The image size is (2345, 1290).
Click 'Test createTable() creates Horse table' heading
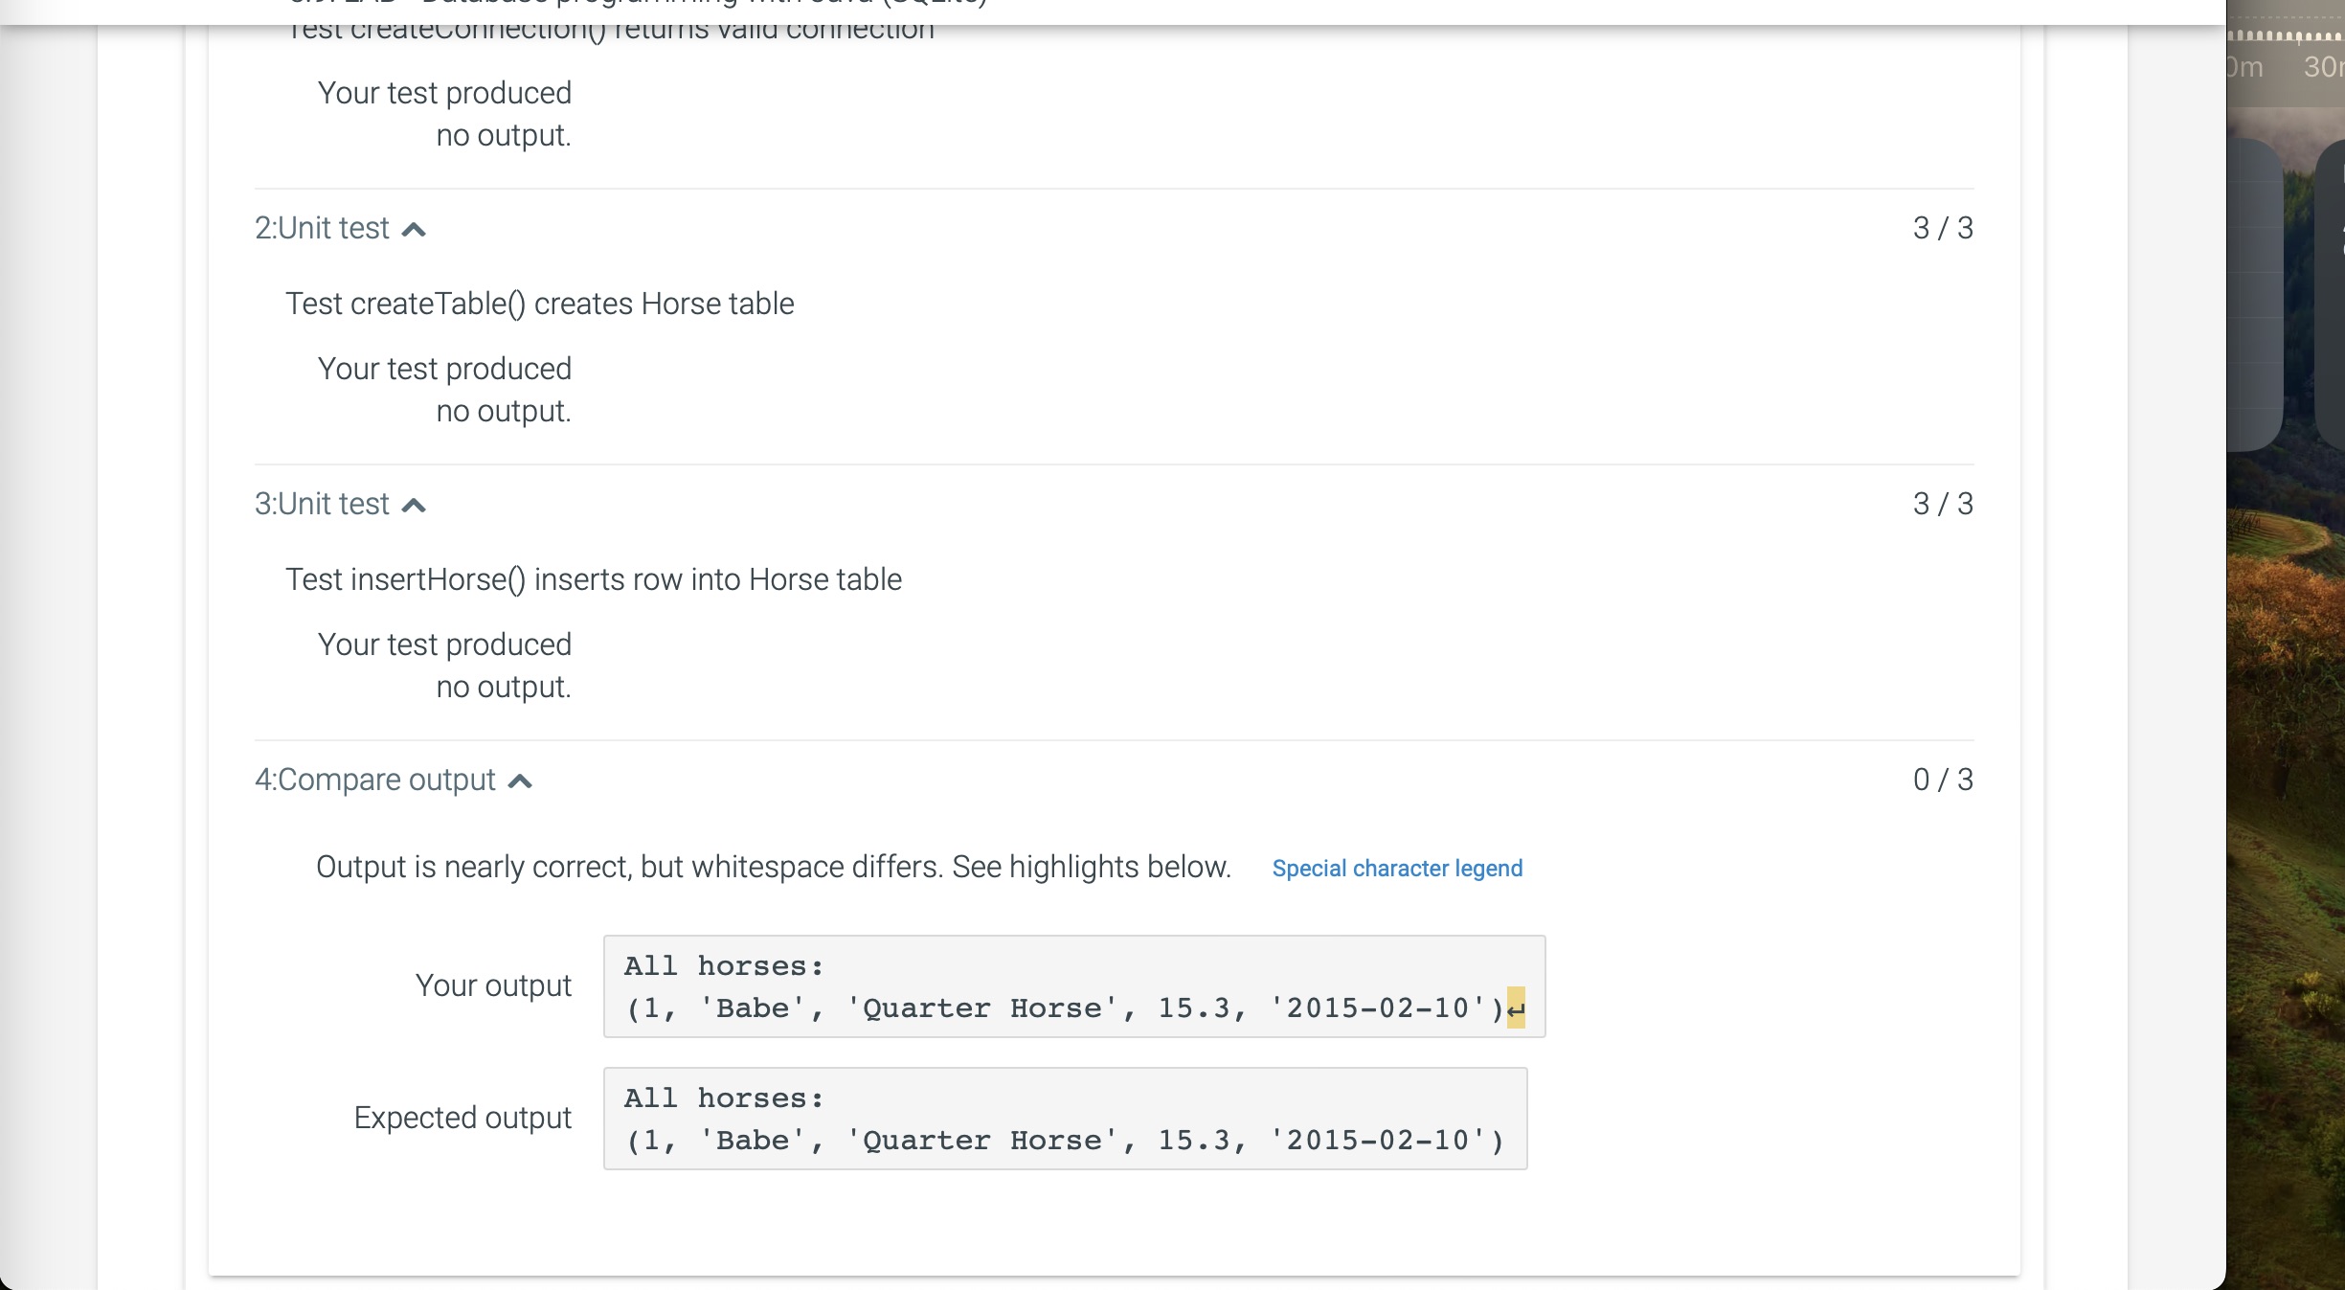(x=539, y=304)
